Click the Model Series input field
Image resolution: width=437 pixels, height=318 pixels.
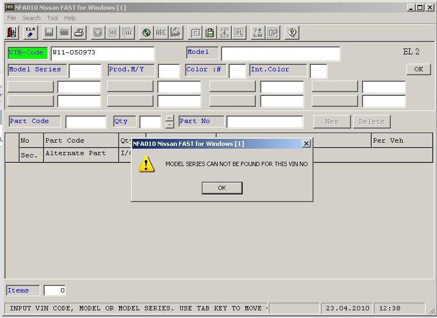85,71
